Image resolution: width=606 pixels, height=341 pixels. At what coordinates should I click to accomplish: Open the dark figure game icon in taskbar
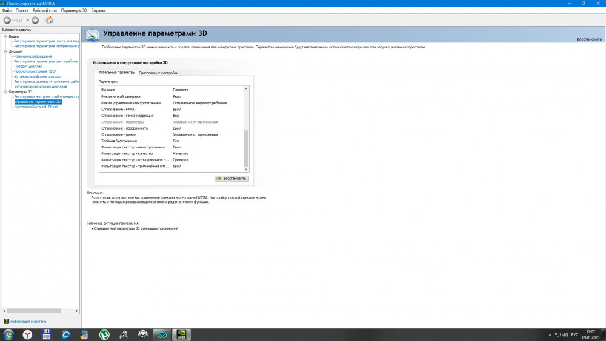124,334
